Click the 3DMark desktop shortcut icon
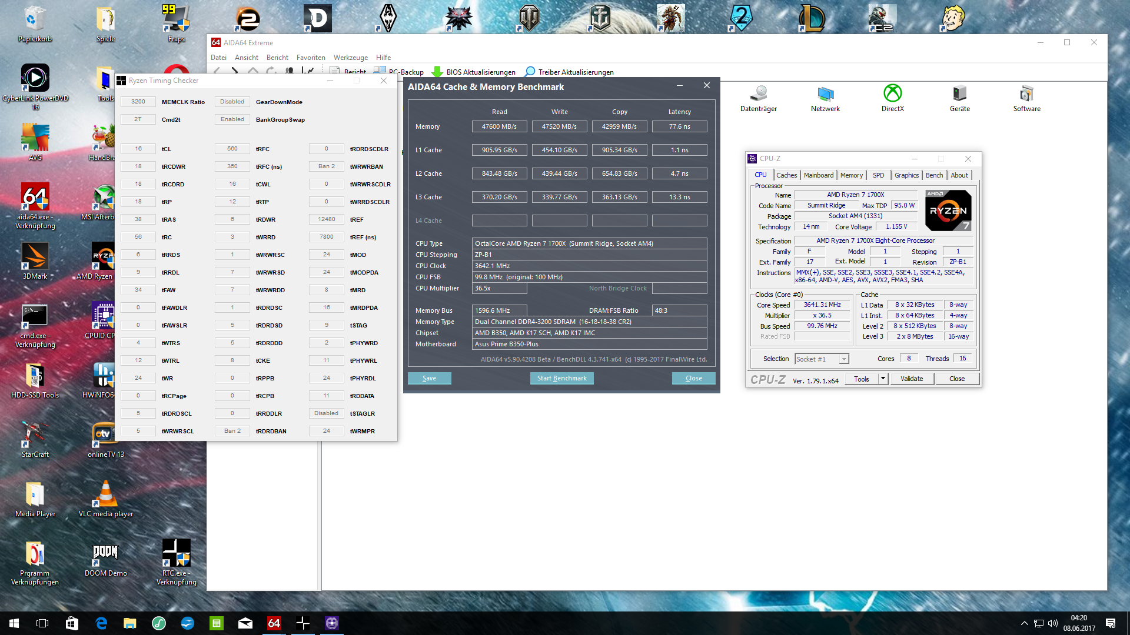Image resolution: width=1130 pixels, height=635 pixels. 35,257
